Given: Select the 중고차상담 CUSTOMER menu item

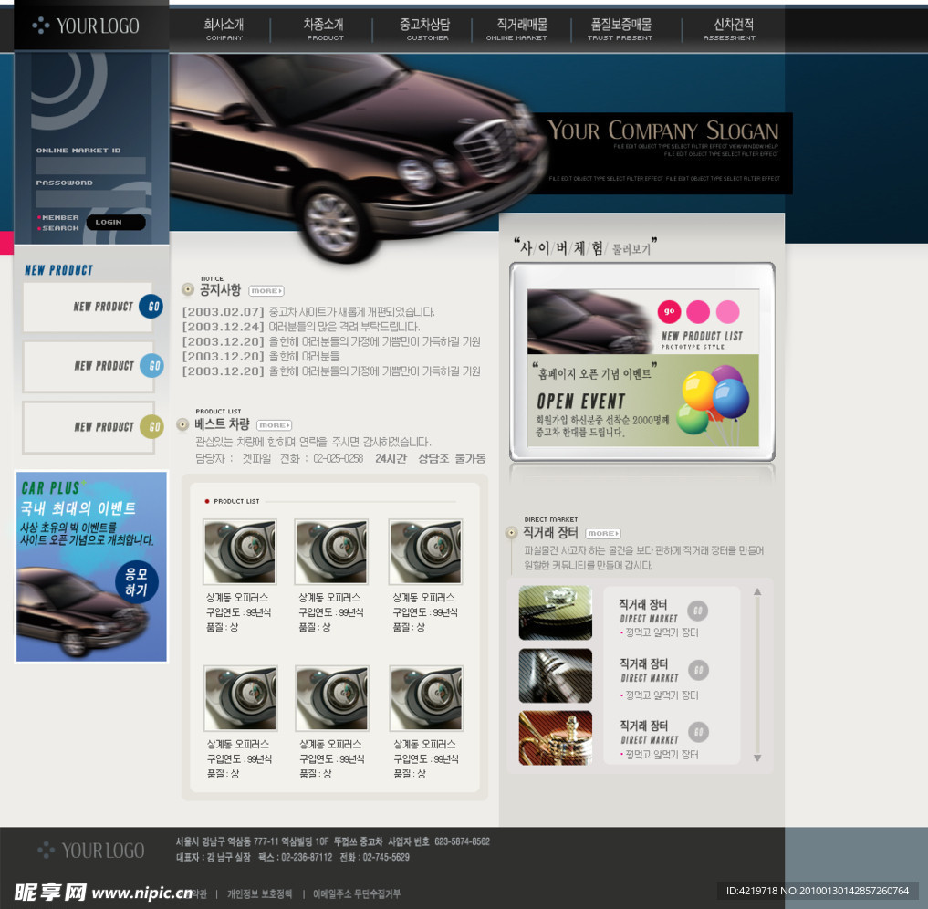Looking at the screenshot, I should coord(426,29).
